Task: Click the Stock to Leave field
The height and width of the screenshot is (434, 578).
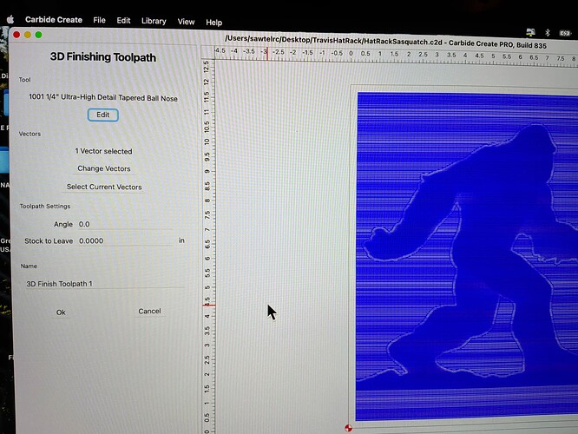Action: coord(125,241)
